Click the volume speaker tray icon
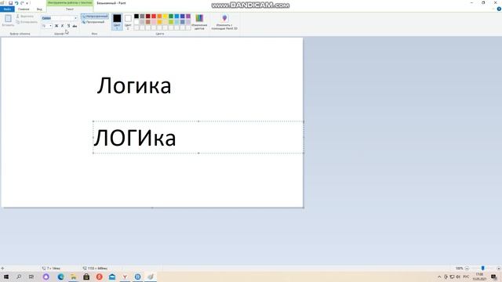 458,277
